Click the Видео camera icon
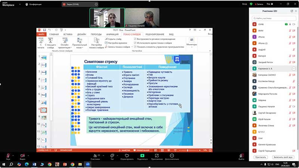This screenshot has height=168, width=299. (x=22, y=155)
